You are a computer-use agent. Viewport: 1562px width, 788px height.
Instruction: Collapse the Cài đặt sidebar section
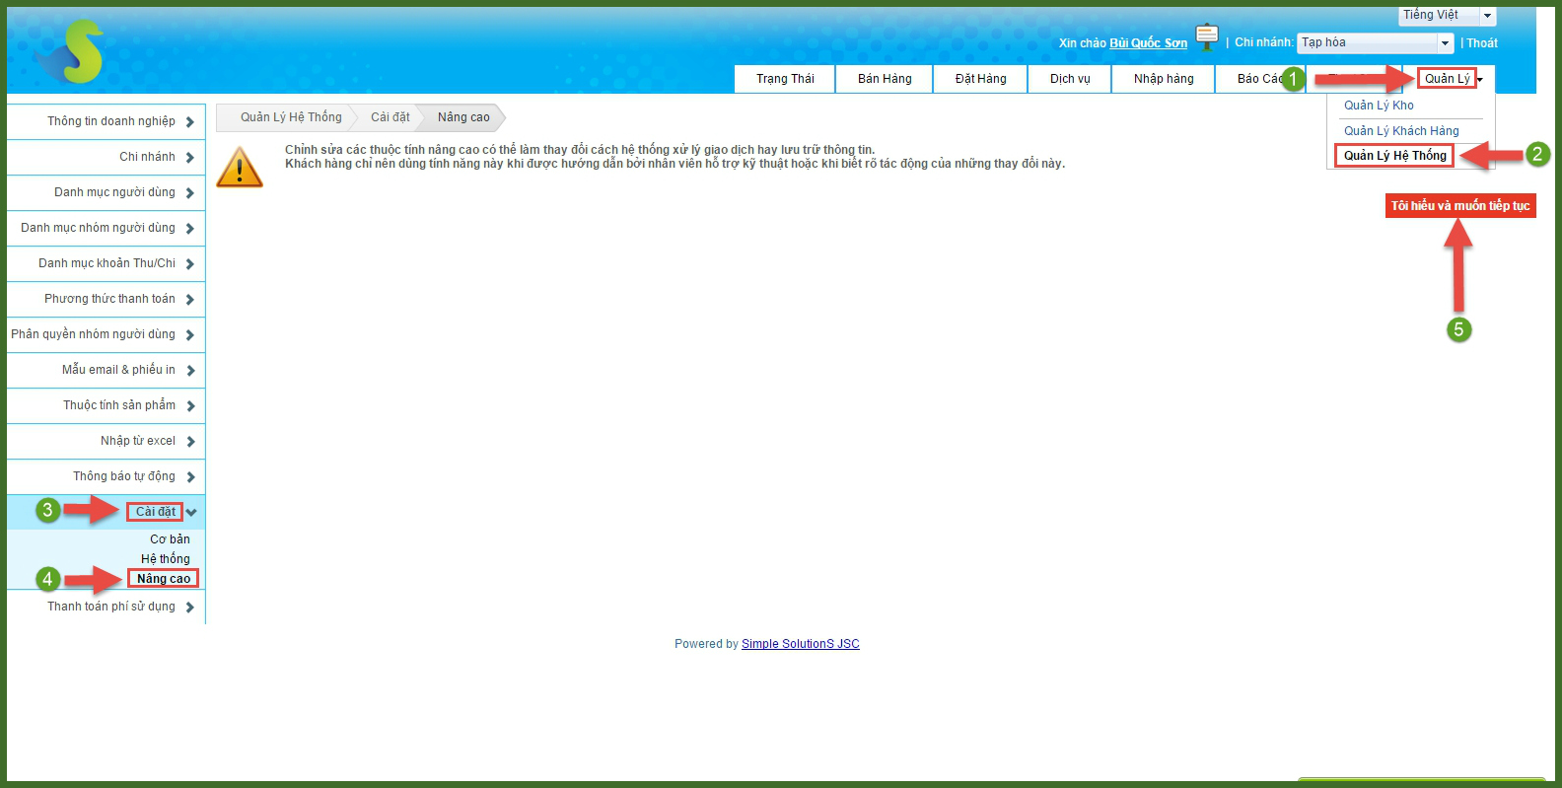[x=191, y=512]
